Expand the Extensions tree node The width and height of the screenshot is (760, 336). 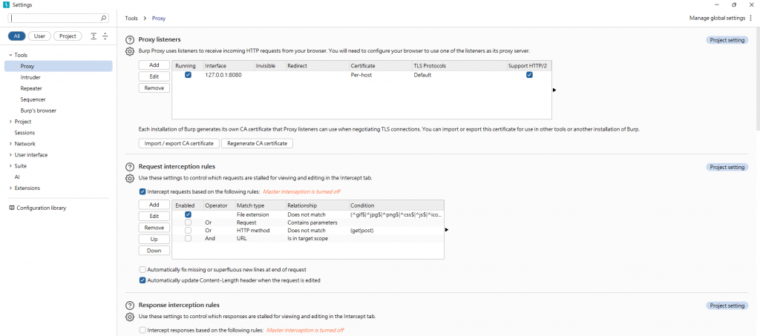pyautogui.click(x=10, y=188)
